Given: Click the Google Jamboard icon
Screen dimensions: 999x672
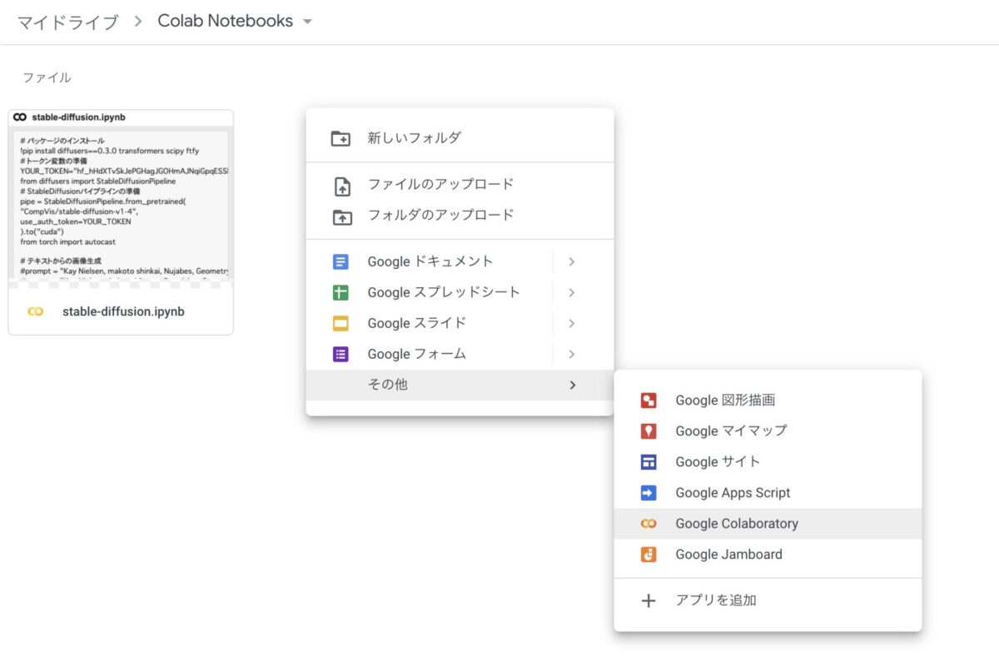Looking at the screenshot, I should (649, 555).
